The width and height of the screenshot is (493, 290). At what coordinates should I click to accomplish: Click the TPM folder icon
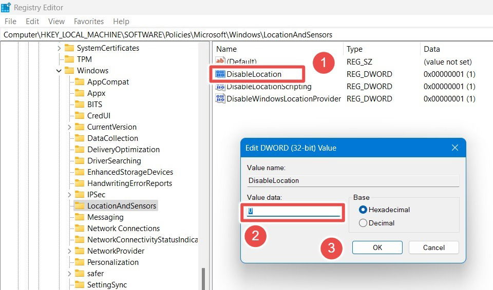(x=69, y=59)
